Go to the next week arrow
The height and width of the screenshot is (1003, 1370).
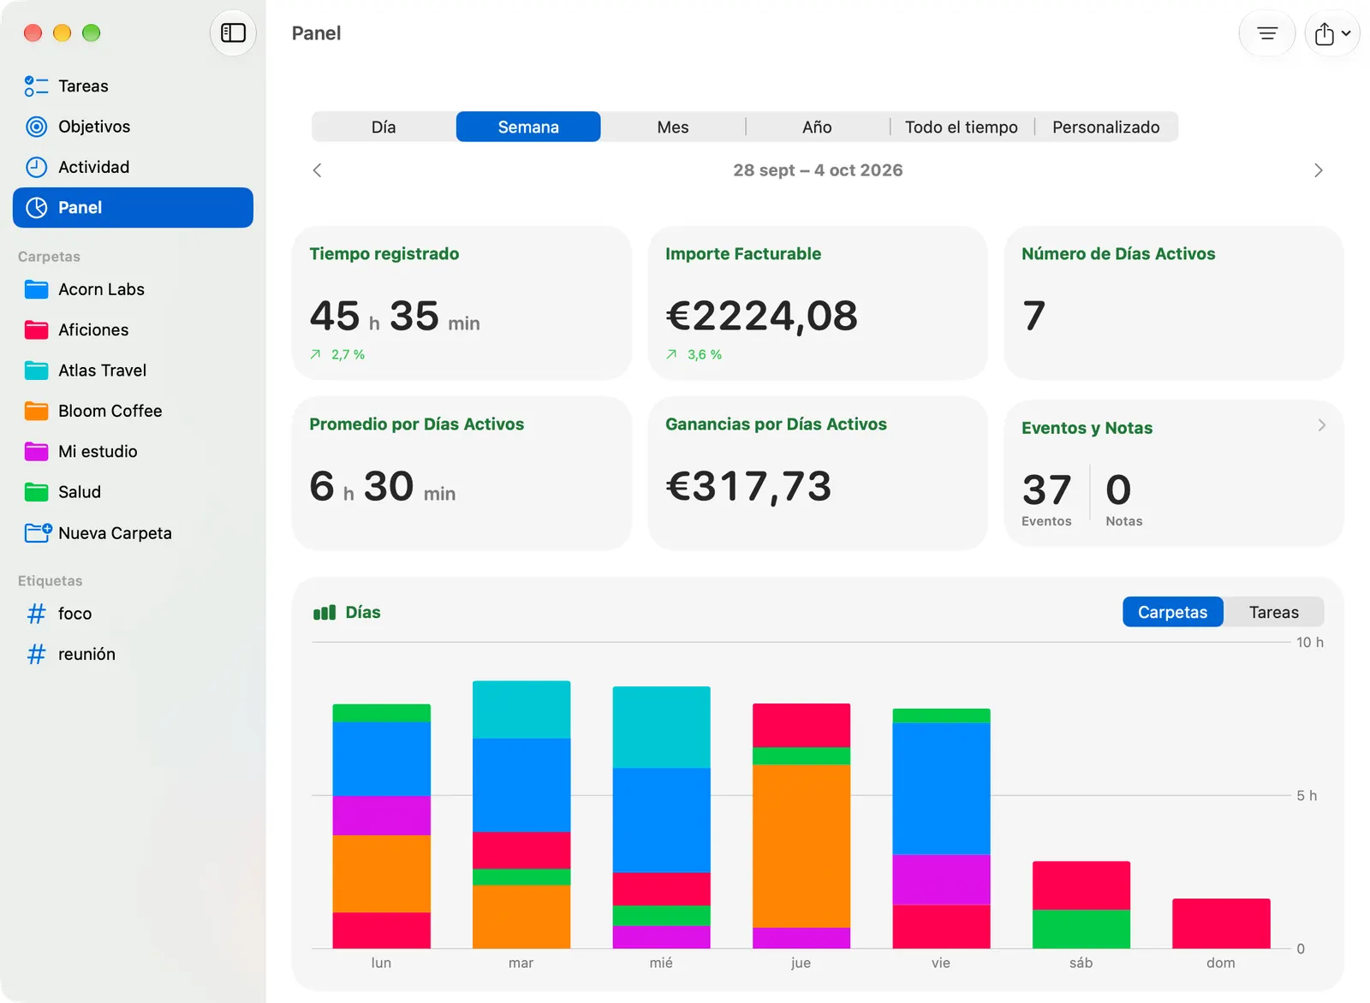1318,170
